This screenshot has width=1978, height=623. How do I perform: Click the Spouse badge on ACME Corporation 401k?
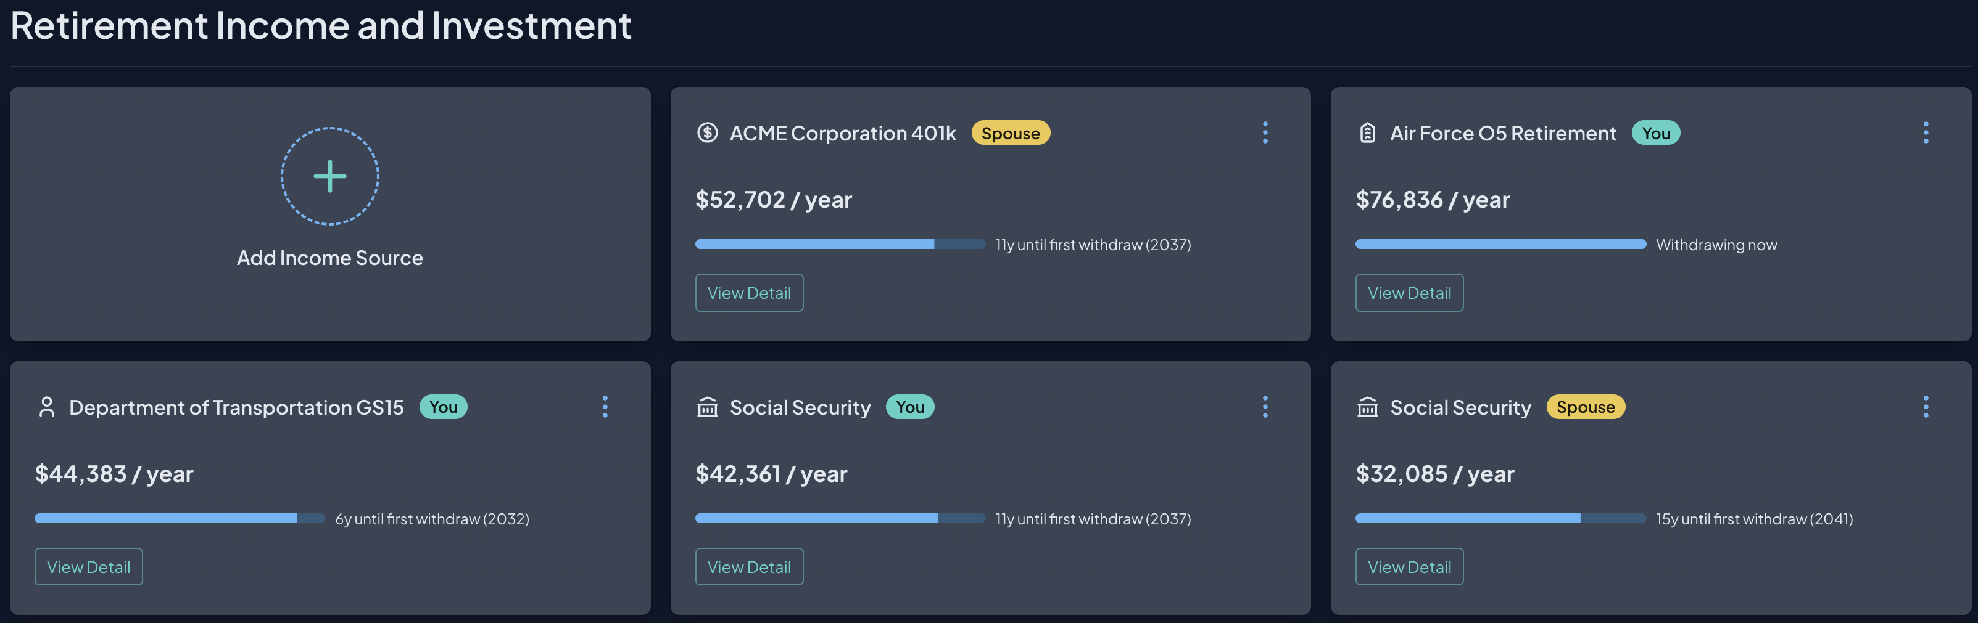click(x=1011, y=132)
